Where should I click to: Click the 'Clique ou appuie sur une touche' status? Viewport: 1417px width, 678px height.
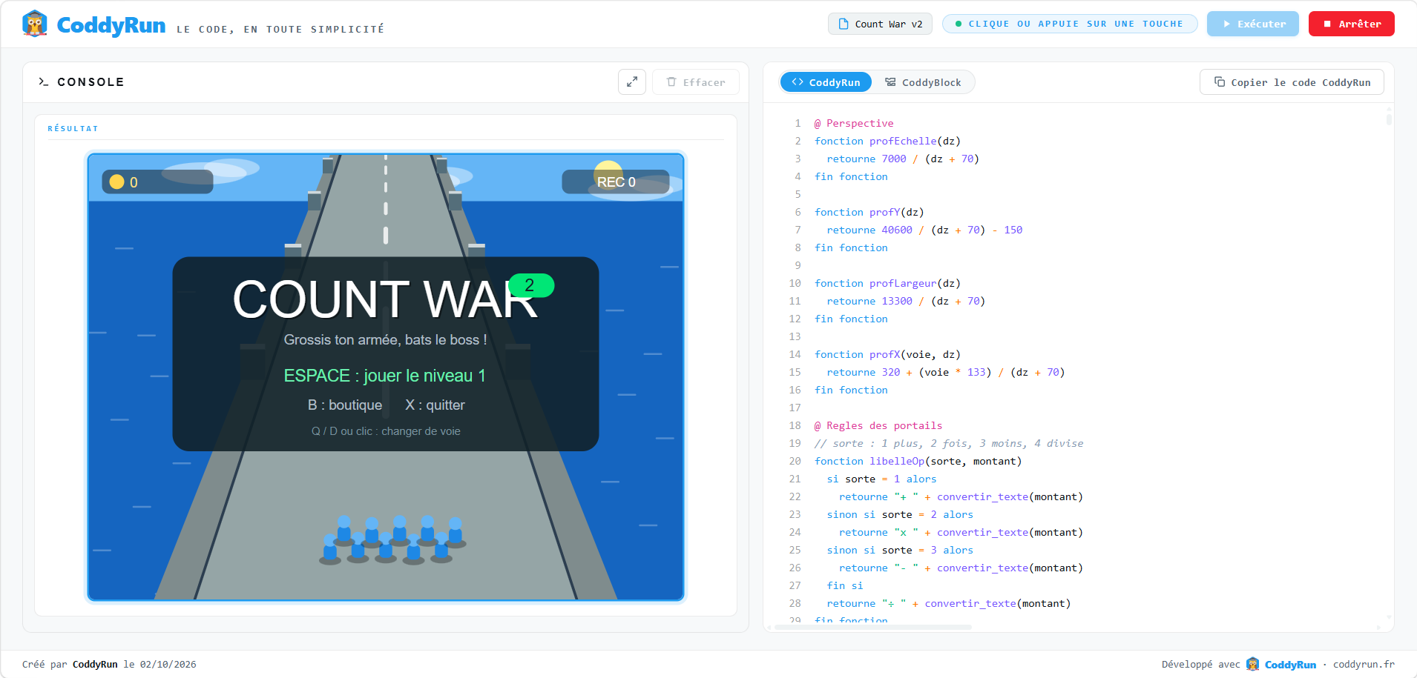pos(1070,24)
